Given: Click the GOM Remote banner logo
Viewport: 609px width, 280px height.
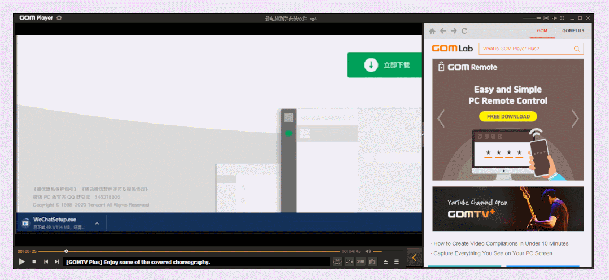Looking at the screenshot, I should coord(467,67).
